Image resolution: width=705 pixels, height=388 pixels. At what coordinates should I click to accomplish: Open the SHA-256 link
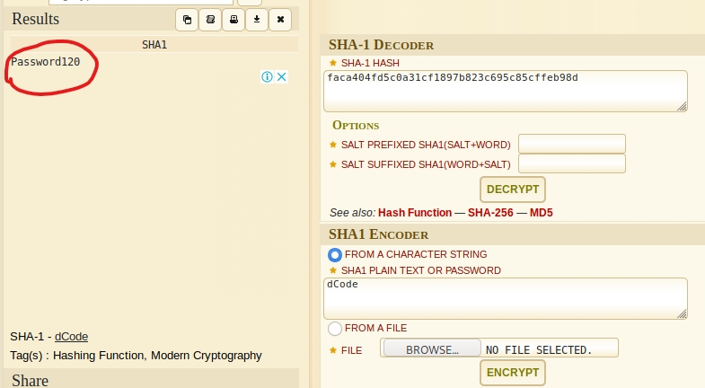[x=489, y=213]
